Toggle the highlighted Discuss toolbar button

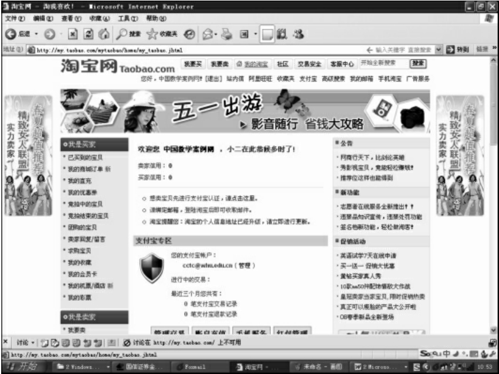(267, 34)
